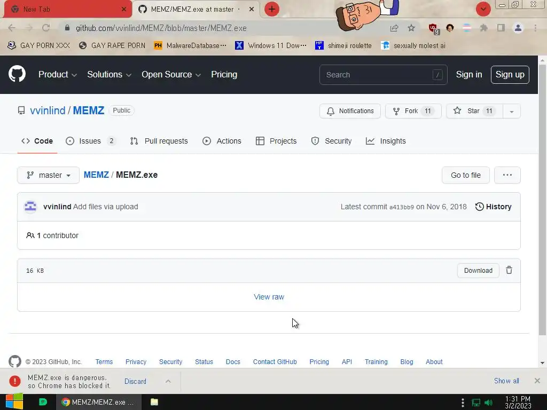547x410 pixels.
Task: Expand the Solutions menu
Action: tap(109, 74)
